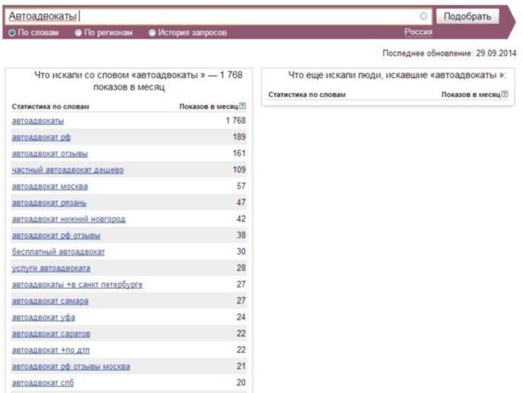Open the 'автоадвокат +по дтп' link
The width and height of the screenshot is (523, 393).
coord(51,350)
